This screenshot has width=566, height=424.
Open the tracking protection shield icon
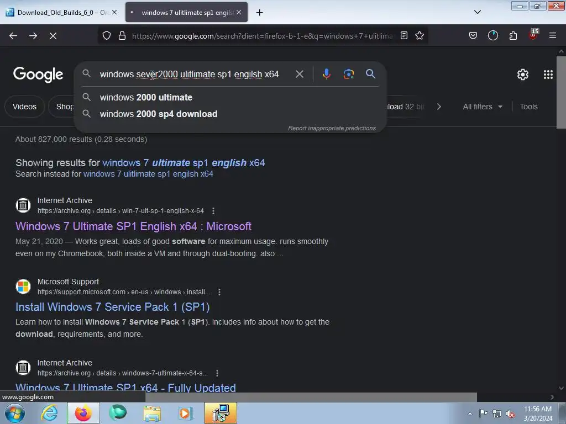click(x=107, y=36)
